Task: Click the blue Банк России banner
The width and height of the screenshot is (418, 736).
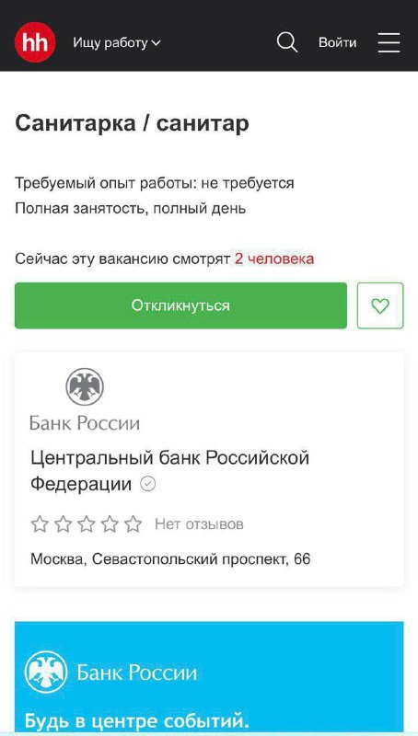Action: click(x=209, y=676)
